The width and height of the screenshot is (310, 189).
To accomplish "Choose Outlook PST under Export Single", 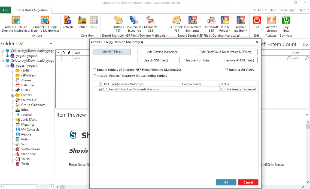I will tap(177, 20).
